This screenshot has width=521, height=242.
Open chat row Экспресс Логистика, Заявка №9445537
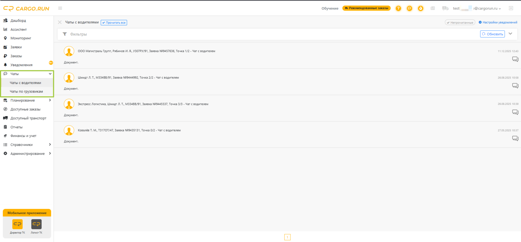[287, 108]
